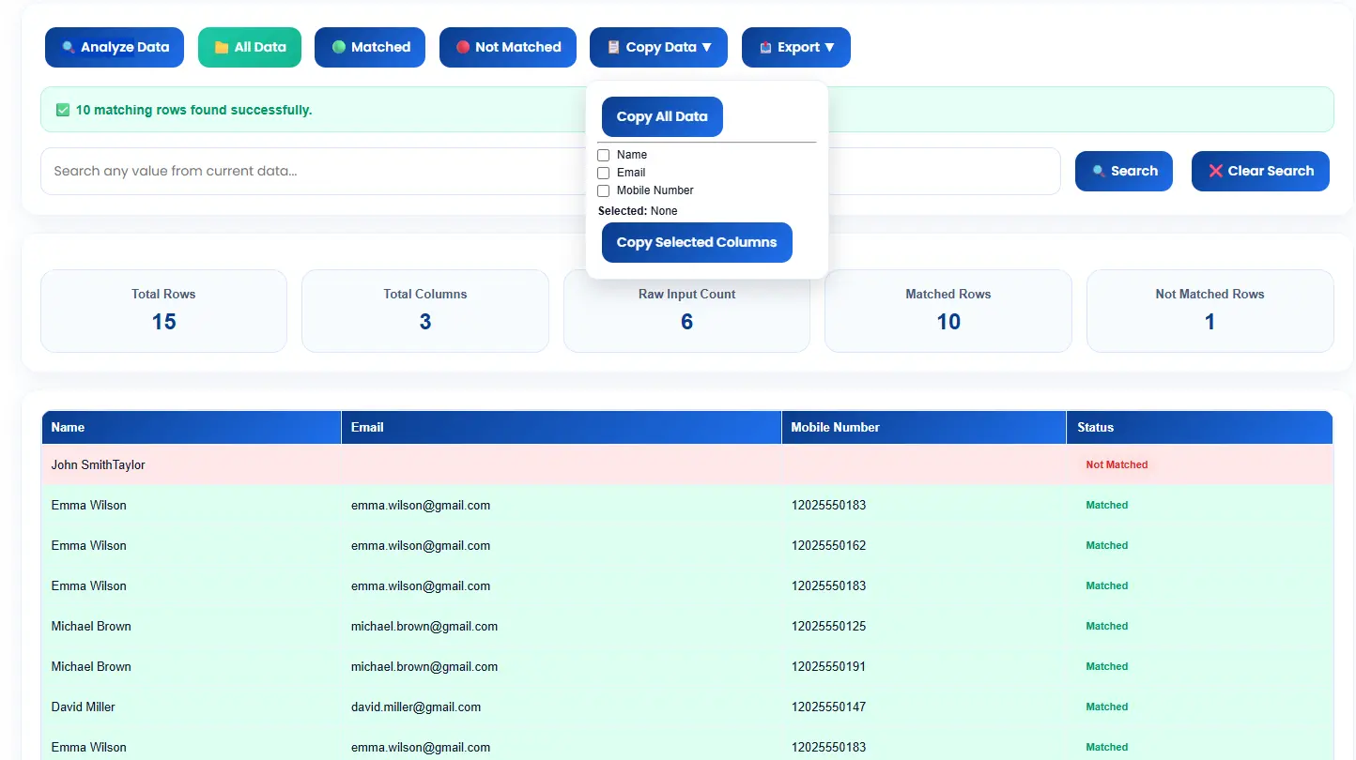The image size is (1356, 760).
Task: Click mobile number 12025550147
Action: 828,707
